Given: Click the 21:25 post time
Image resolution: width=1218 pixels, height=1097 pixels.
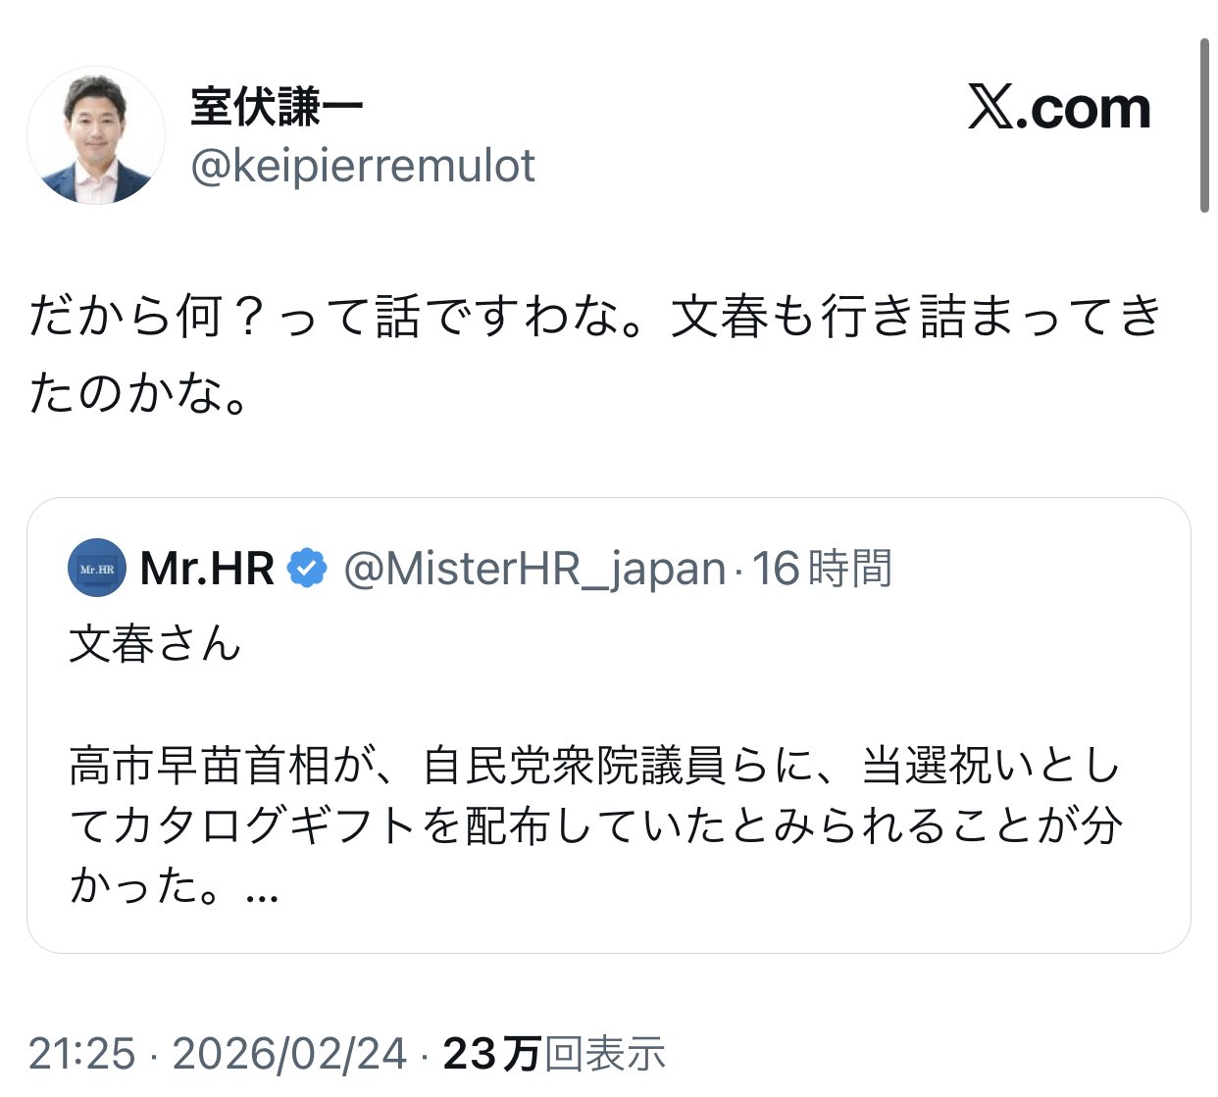Looking at the screenshot, I should pyautogui.click(x=82, y=1054).
